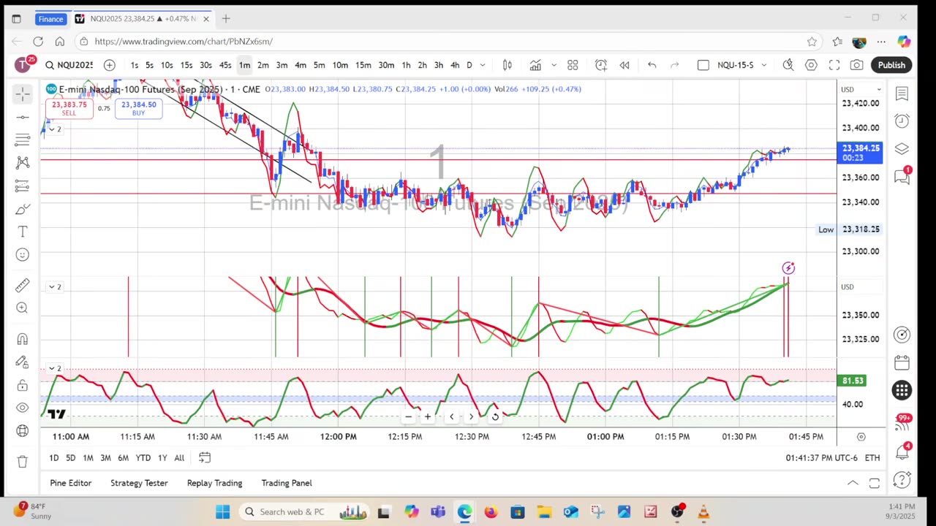Take a chart snapshot with camera icon
This screenshot has height=526, width=936.
[856, 65]
